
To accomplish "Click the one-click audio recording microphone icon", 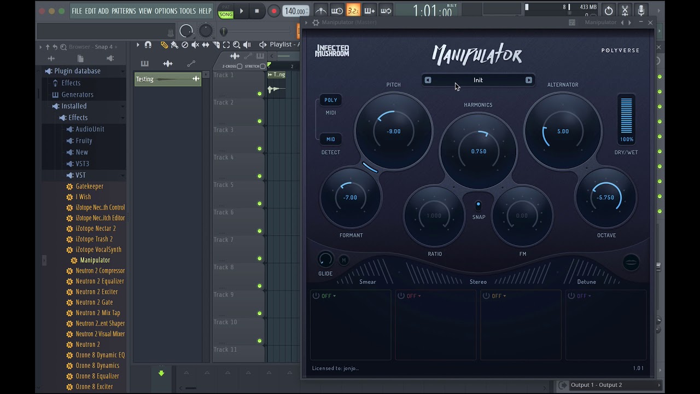I will [x=641, y=10].
